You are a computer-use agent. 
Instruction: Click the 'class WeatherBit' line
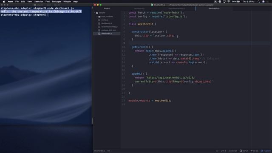tap(142, 24)
